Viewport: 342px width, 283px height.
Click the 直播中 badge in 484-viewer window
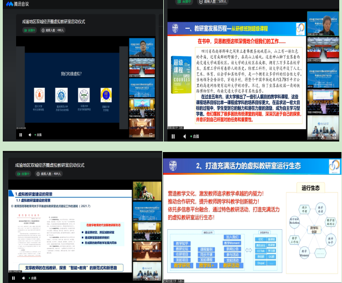[x=23, y=174]
